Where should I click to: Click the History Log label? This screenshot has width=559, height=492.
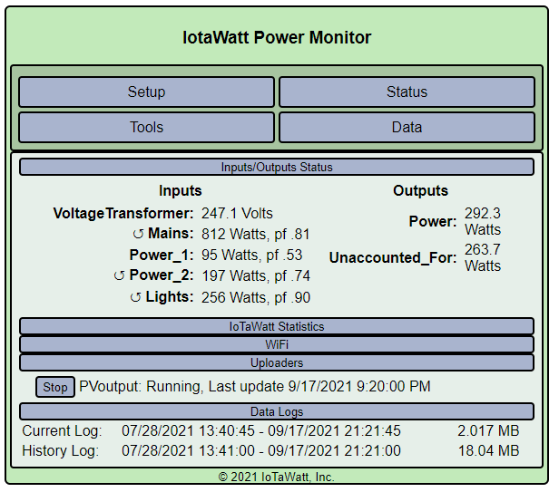(x=61, y=450)
